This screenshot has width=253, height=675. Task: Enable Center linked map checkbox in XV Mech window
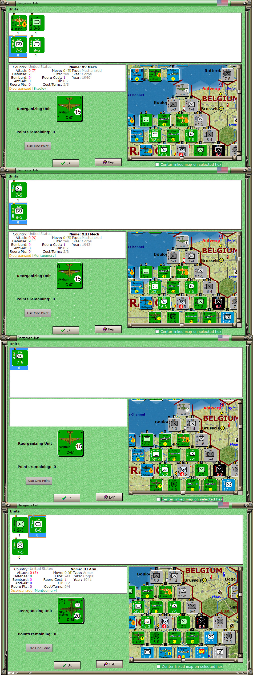157,164
